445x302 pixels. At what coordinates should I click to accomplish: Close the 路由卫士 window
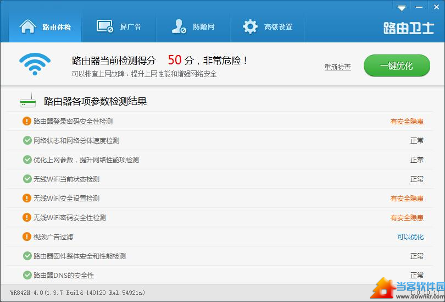coord(436,7)
